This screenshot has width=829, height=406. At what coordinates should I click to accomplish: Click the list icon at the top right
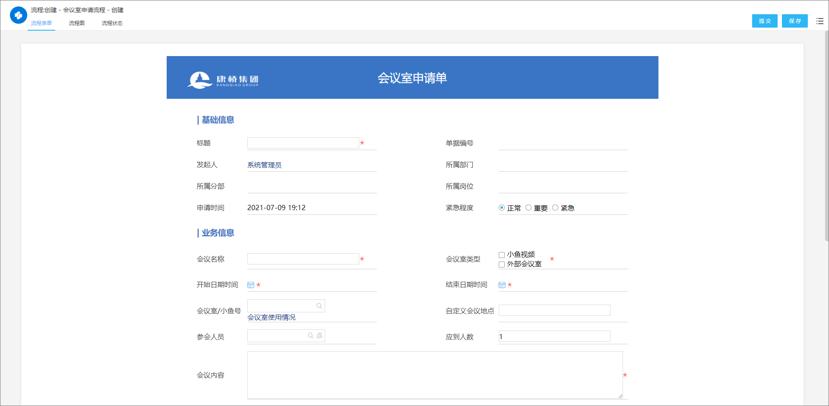click(x=820, y=21)
